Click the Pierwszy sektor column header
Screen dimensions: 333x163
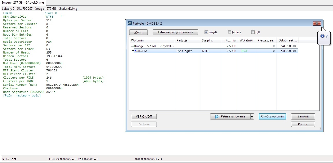pos(266,40)
